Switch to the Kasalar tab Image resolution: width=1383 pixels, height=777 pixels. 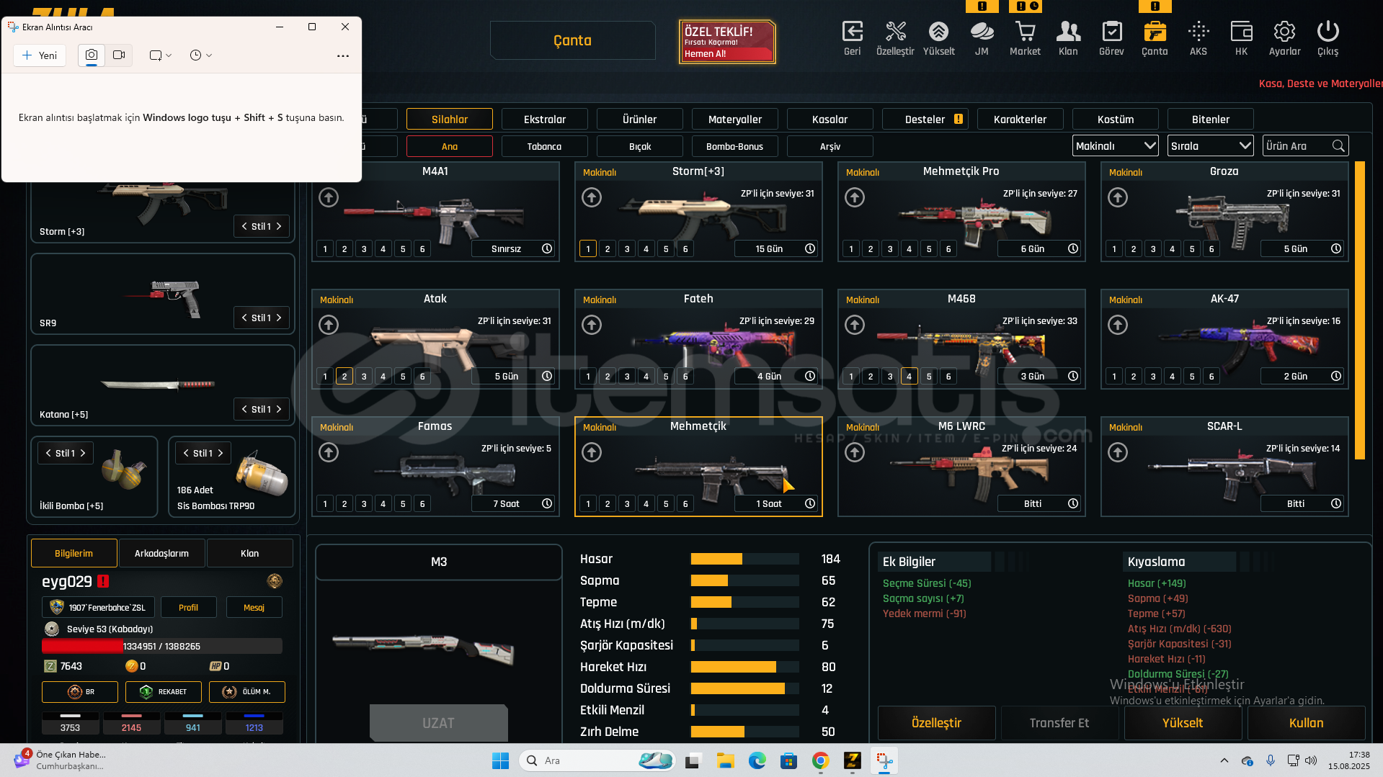(x=830, y=119)
